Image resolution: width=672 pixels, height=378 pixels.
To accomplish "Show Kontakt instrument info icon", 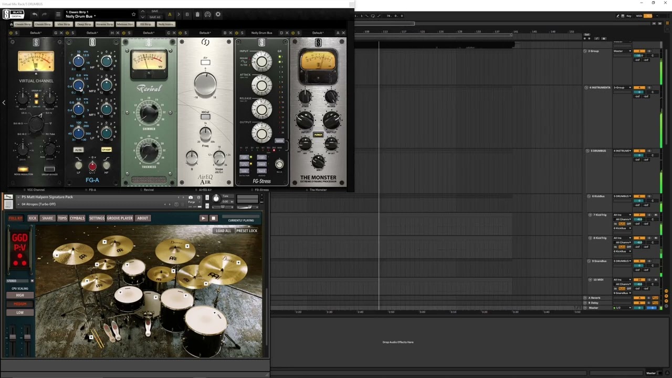I will coord(198,197).
